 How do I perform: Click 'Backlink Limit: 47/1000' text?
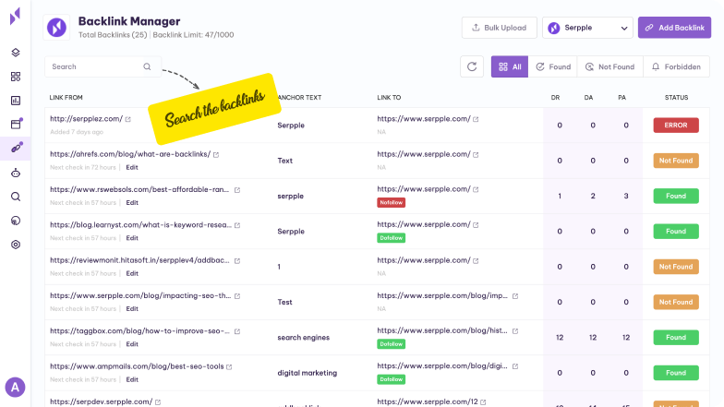coord(194,35)
